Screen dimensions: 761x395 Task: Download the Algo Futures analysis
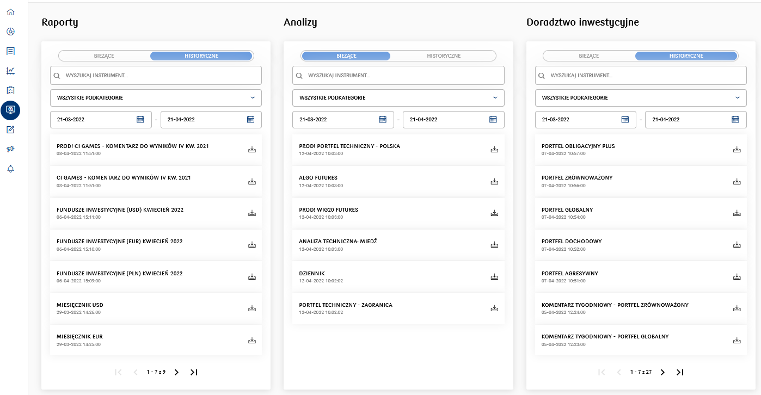coord(494,182)
